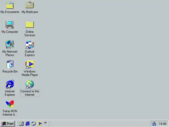Click the "My Documents" label text
The image size is (169, 127).
10,12
